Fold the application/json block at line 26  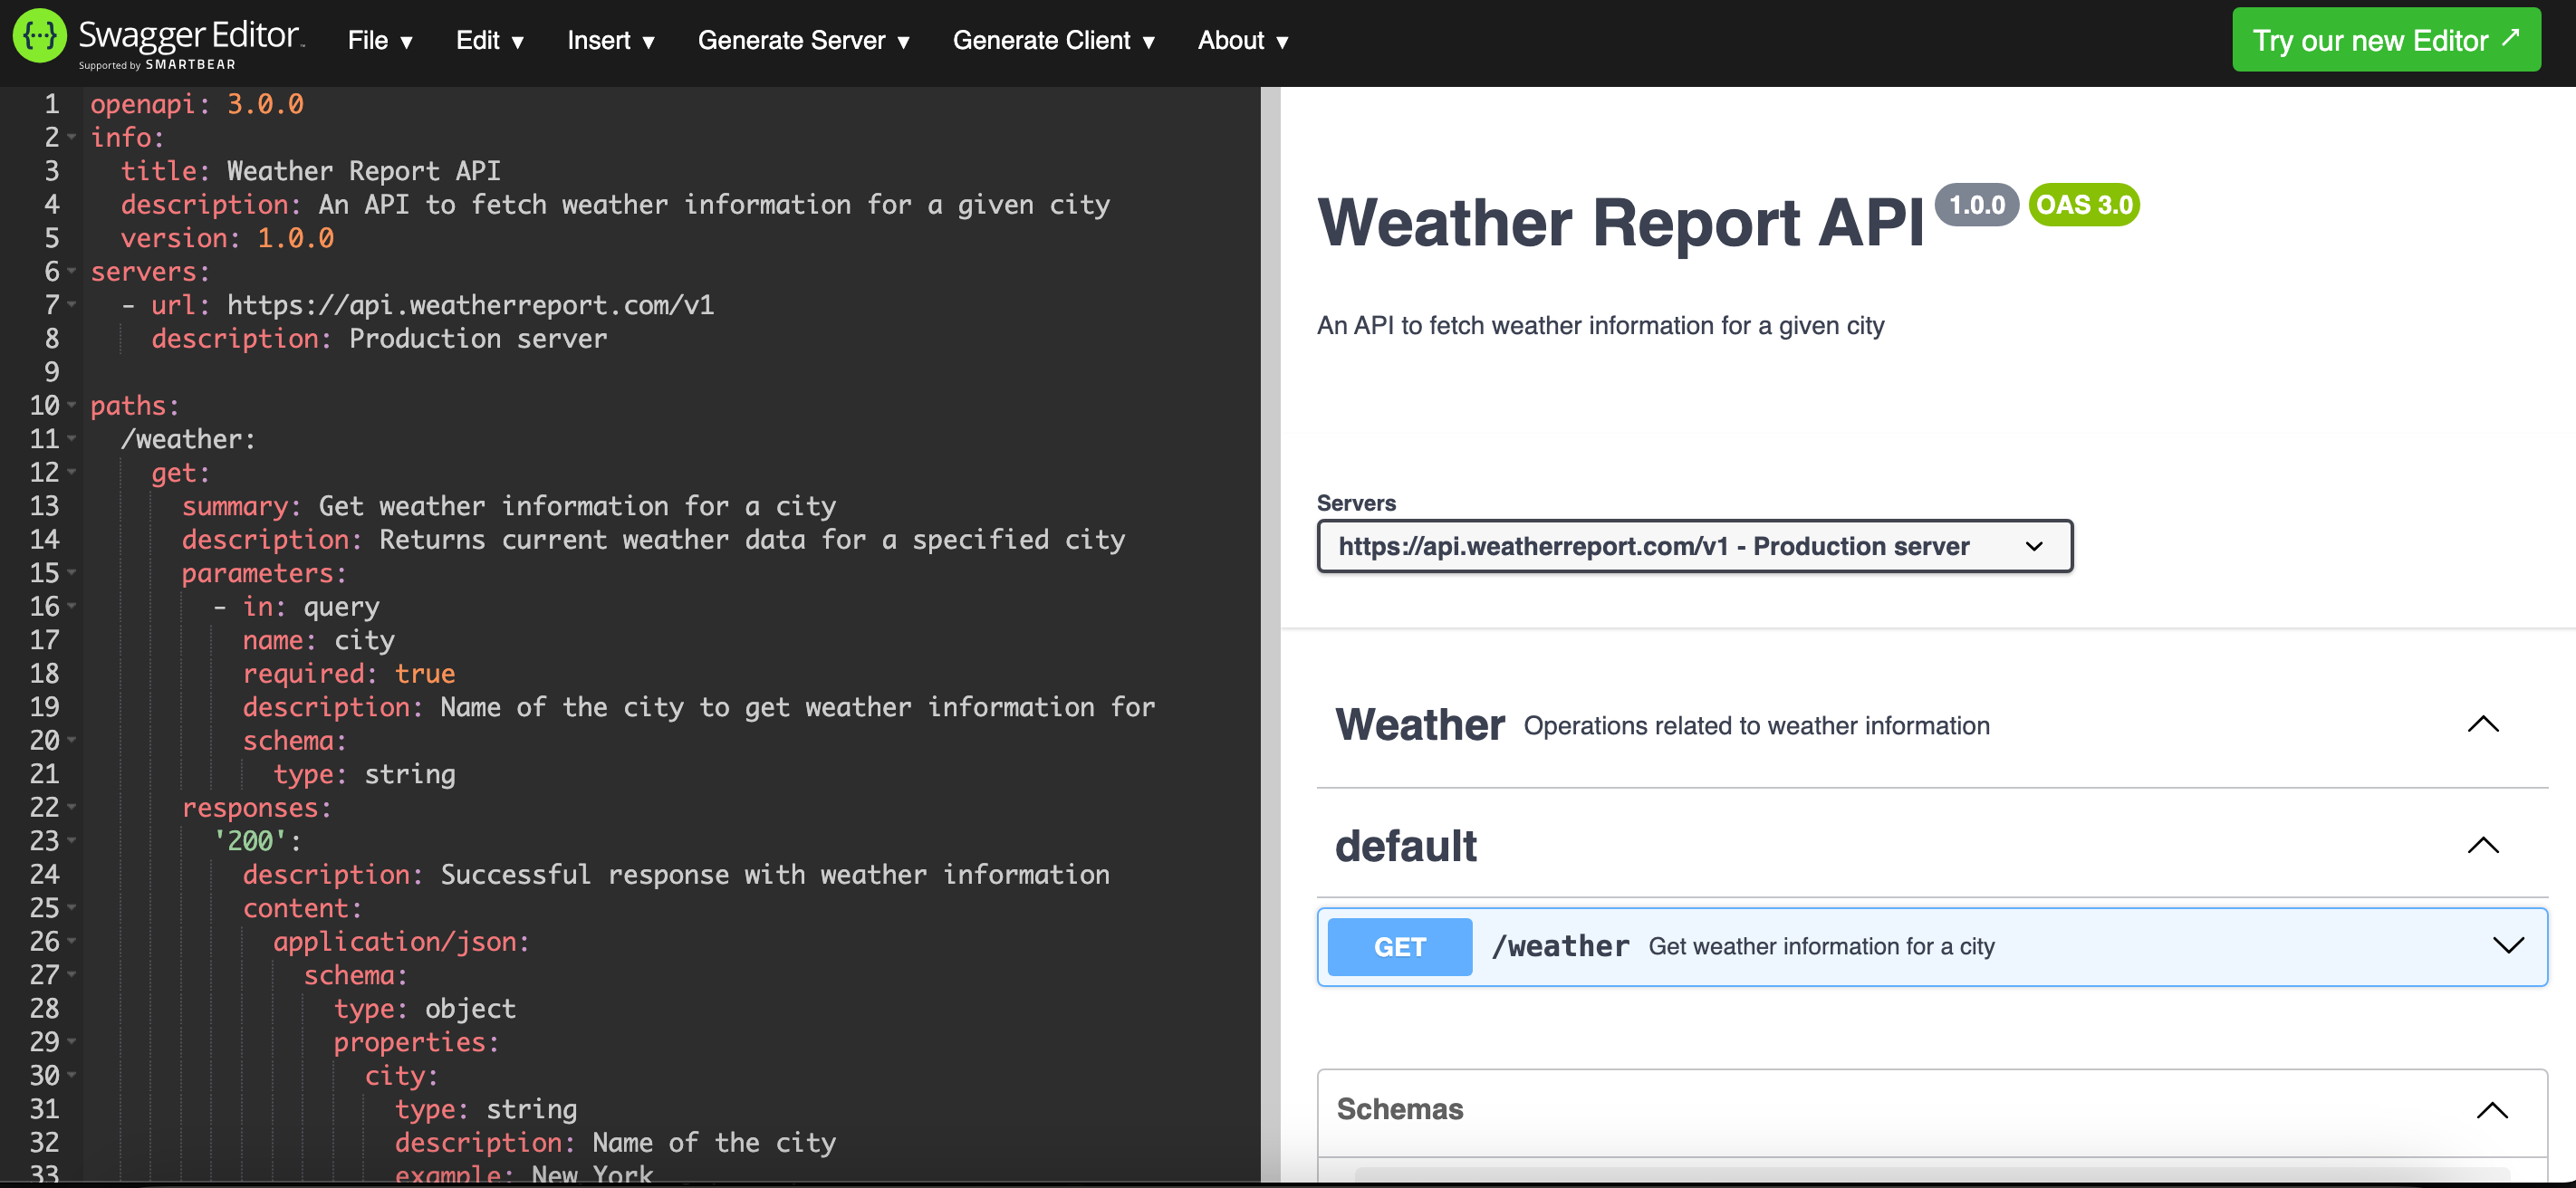point(72,941)
